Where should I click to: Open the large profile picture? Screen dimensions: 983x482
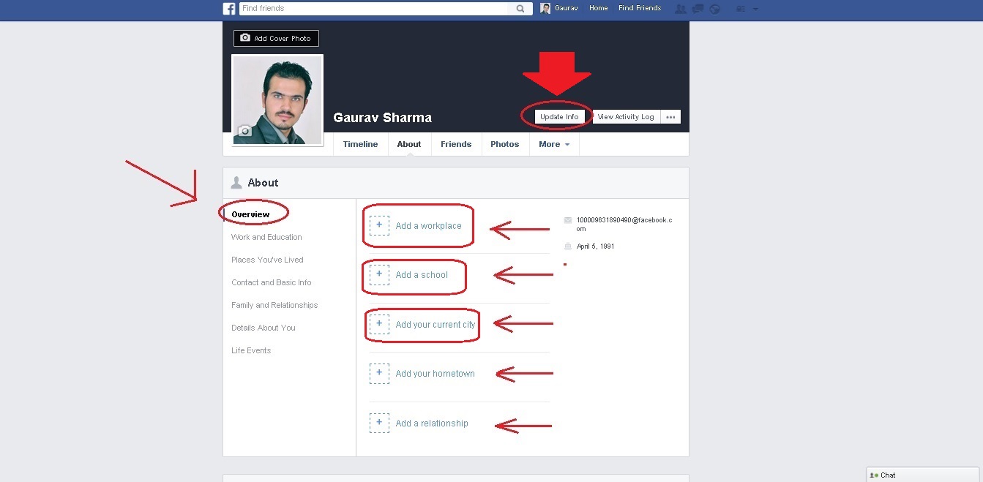pyautogui.click(x=277, y=100)
